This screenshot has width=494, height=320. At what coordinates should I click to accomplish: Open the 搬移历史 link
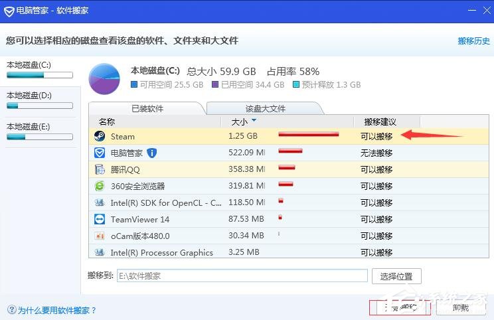473,40
